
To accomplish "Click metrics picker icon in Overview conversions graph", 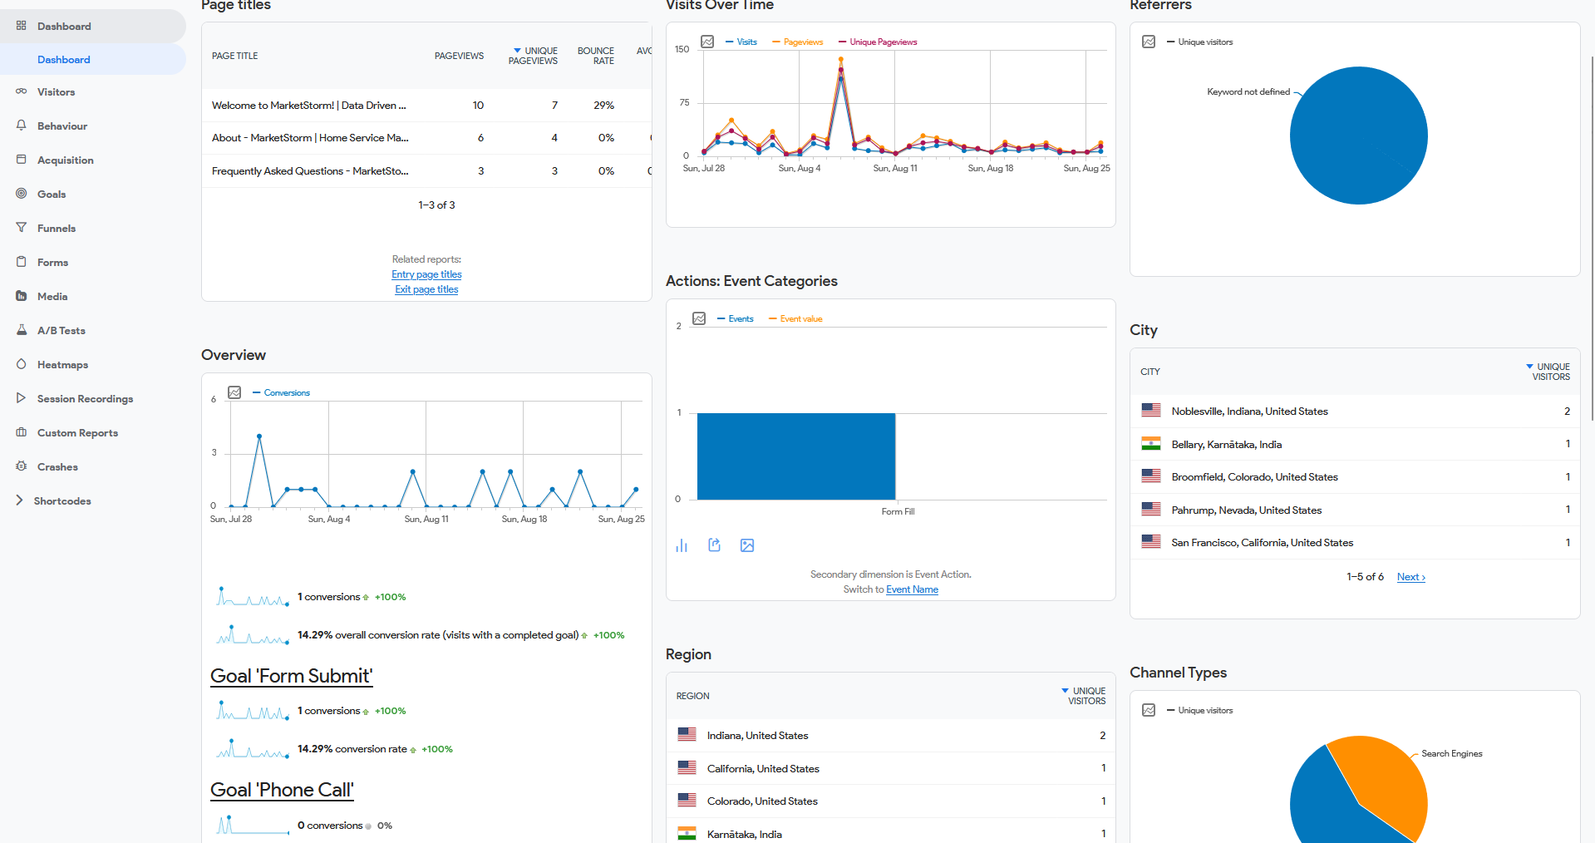I will (x=234, y=392).
